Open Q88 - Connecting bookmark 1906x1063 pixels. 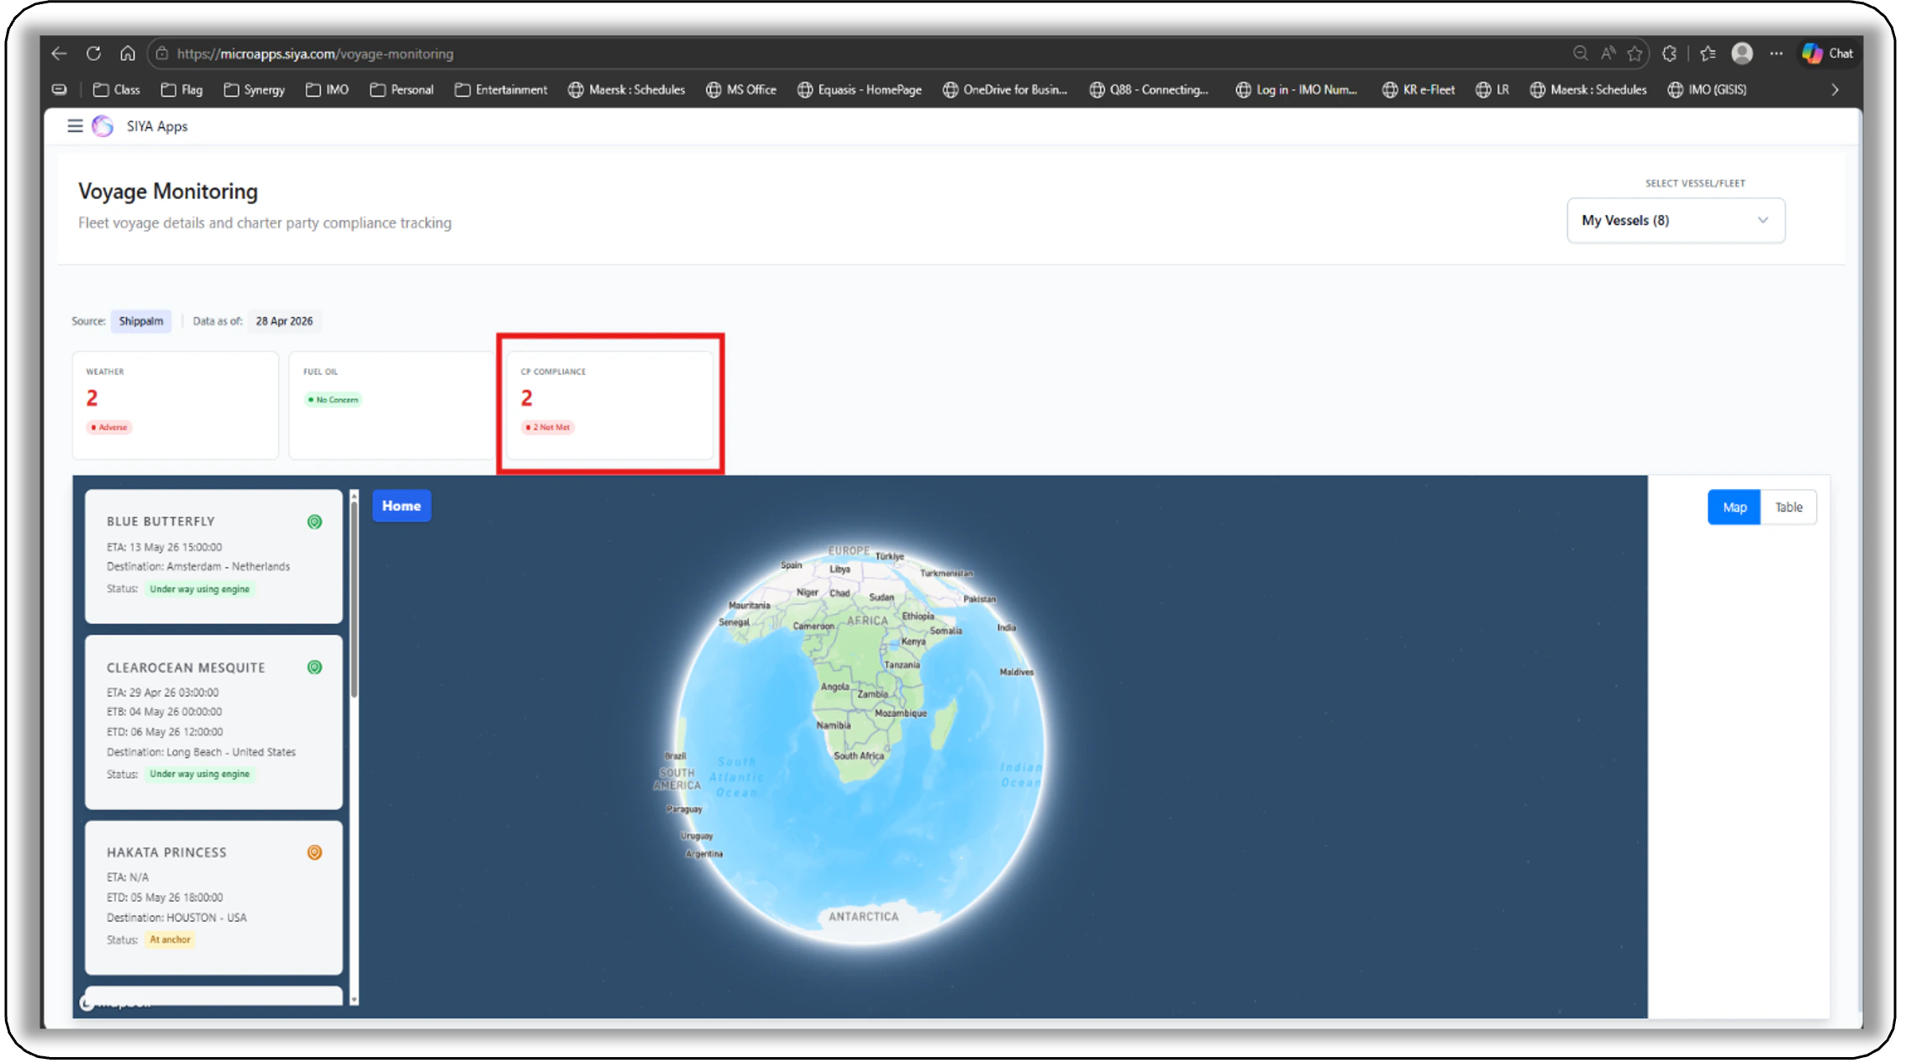pos(1149,90)
